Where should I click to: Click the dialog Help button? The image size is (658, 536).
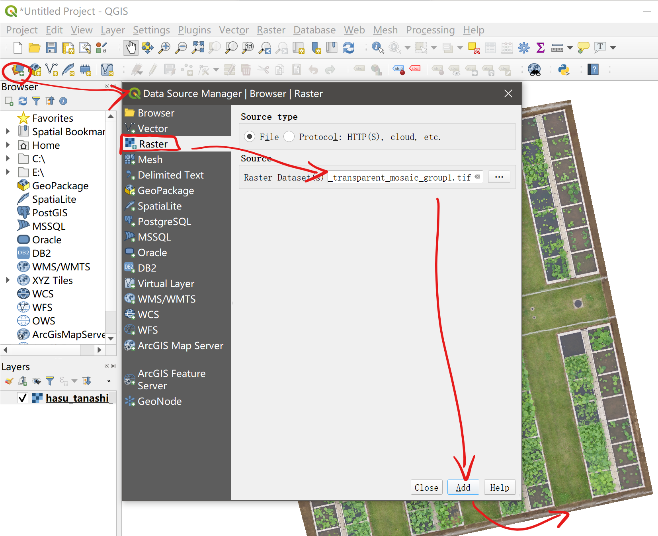point(500,487)
